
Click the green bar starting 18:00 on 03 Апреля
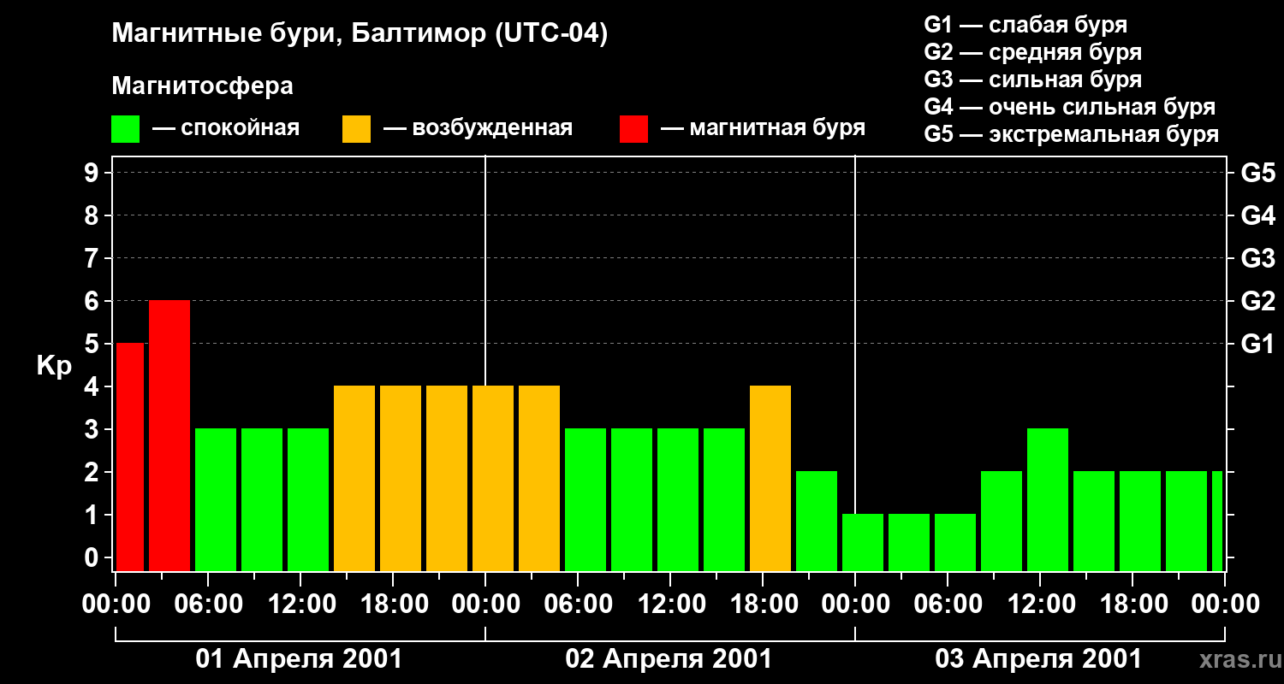(1140, 522)
